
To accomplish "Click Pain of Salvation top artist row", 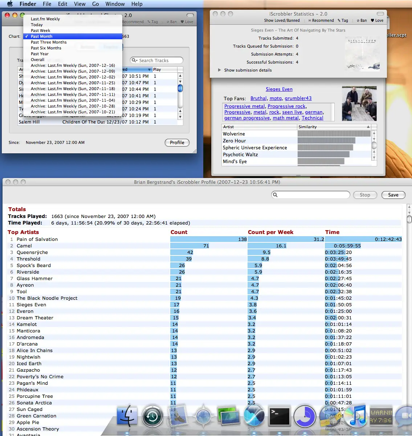I will point(205,239).
